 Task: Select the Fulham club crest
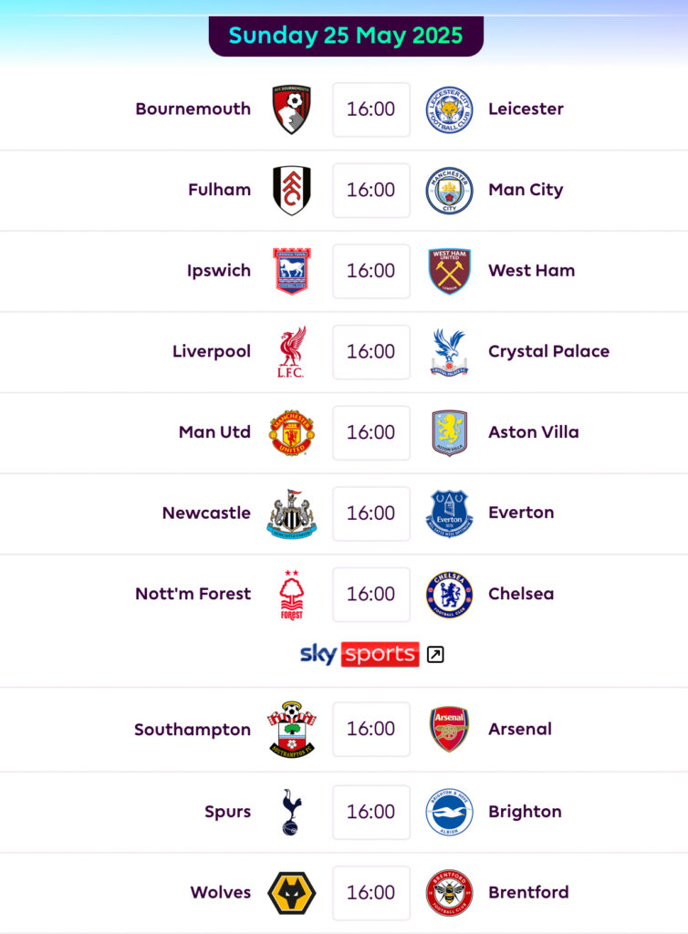291,190
